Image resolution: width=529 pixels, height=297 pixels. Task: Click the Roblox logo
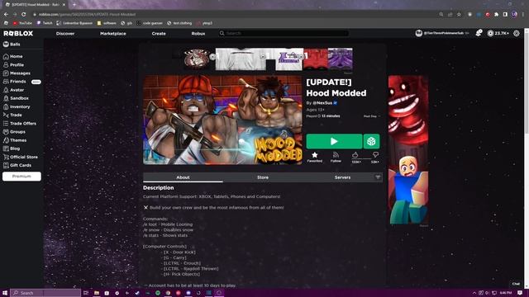pos(18,33)
